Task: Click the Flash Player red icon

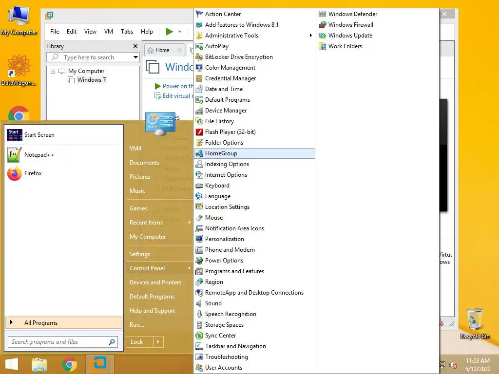Action: [199, 132]
